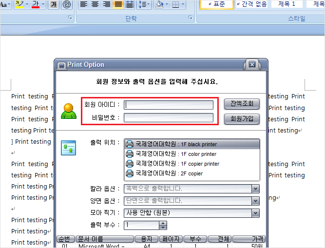Open 단락 paragraph dialog launcher
This screenshot has width=325, height=248.
(x=191, y=18)
